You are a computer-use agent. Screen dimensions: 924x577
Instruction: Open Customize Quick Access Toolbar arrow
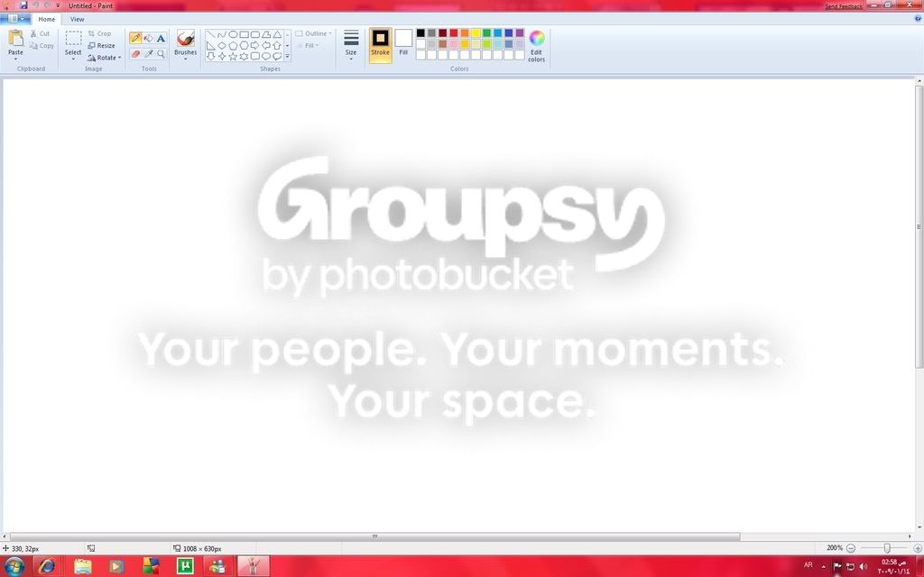pyautogui.click(x=58, y=5)
